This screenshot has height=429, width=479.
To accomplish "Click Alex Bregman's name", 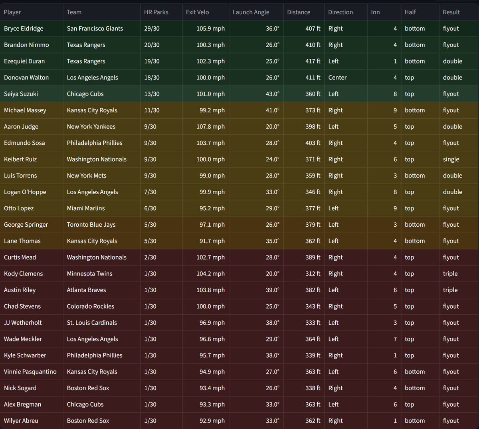I will [22, 405].
